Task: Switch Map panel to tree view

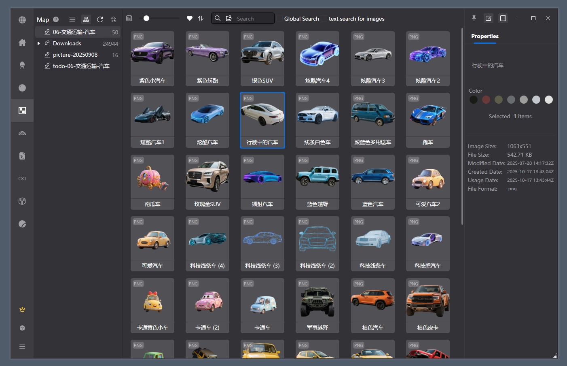Action: [86, 19]
